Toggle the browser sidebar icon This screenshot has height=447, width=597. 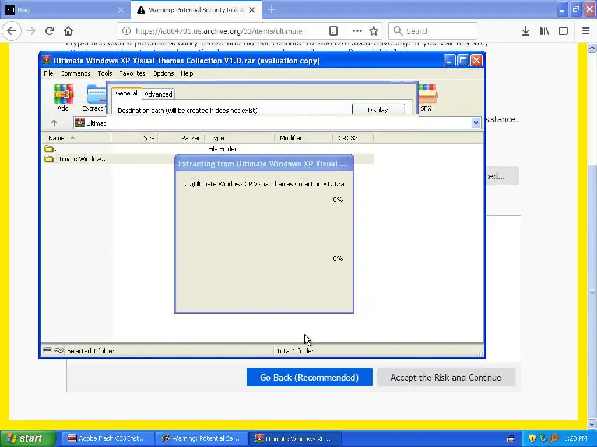(563, 31)
